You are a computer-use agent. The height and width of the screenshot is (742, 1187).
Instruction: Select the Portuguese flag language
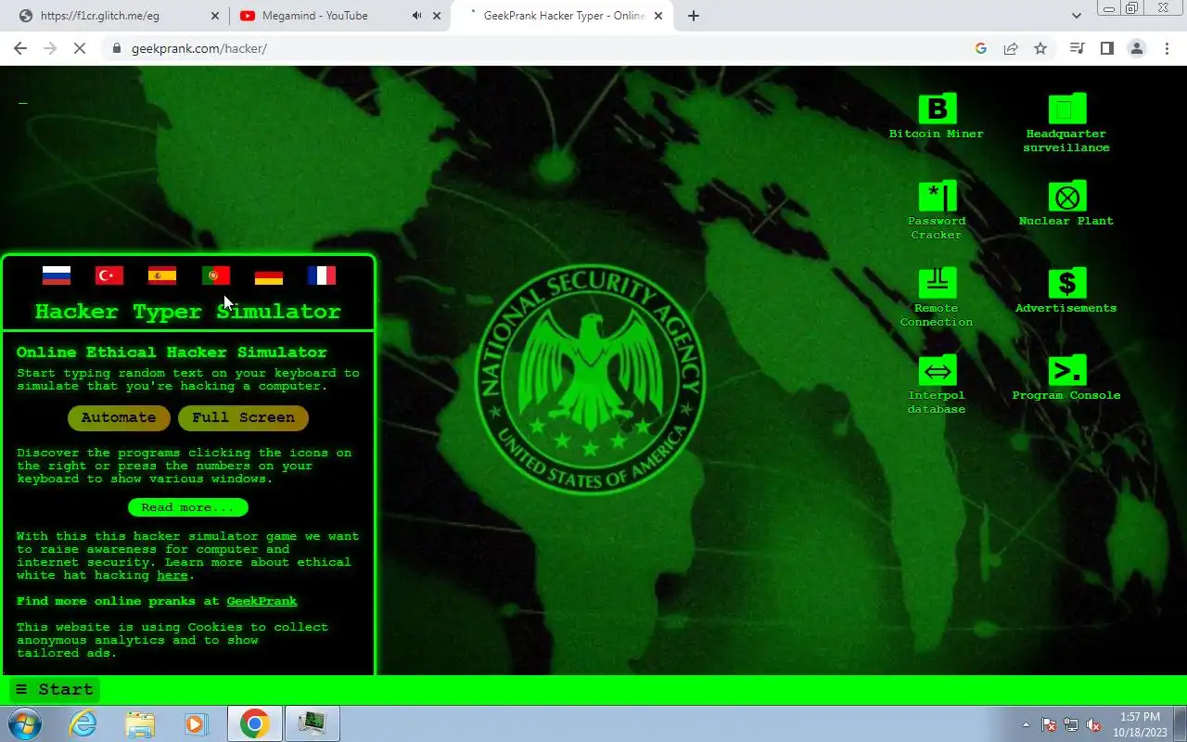pos(216,275)
